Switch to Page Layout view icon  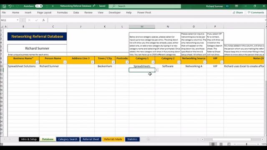tap(221, 144)
